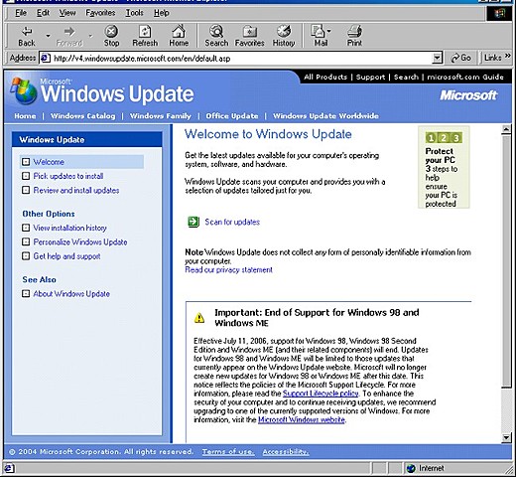The width and height of the screenshot is (516, 477).
Task: Open the Favorites menu
Action: click(100, 13)
